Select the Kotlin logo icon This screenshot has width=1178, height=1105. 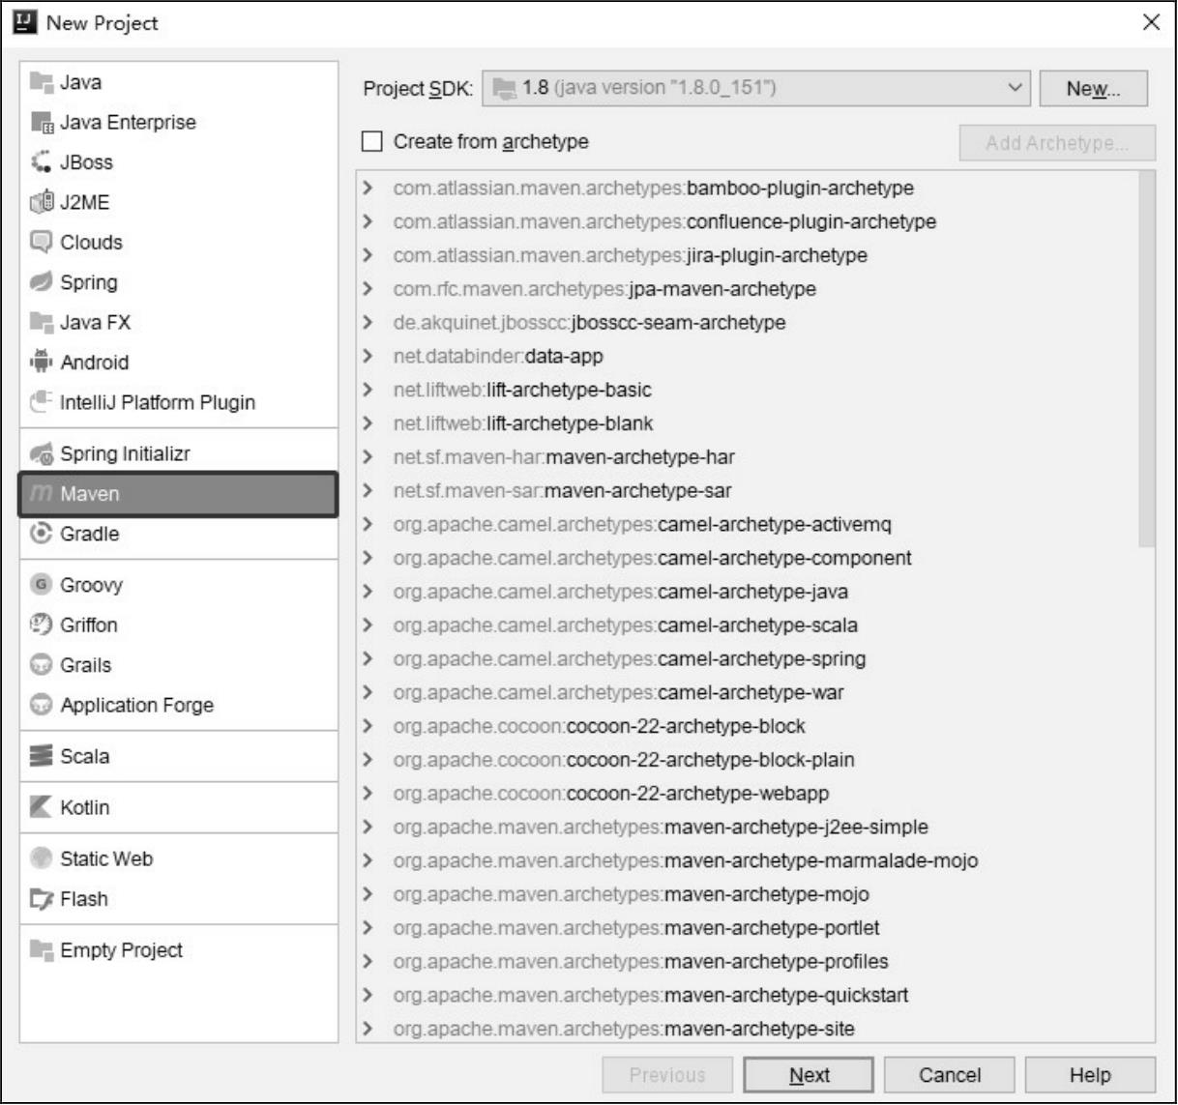point(41,807)
